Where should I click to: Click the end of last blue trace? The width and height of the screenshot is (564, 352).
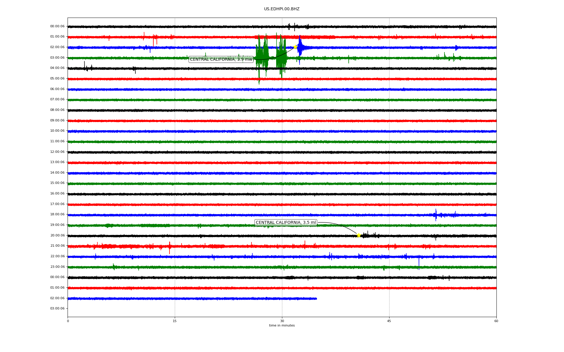click(316, 299)
